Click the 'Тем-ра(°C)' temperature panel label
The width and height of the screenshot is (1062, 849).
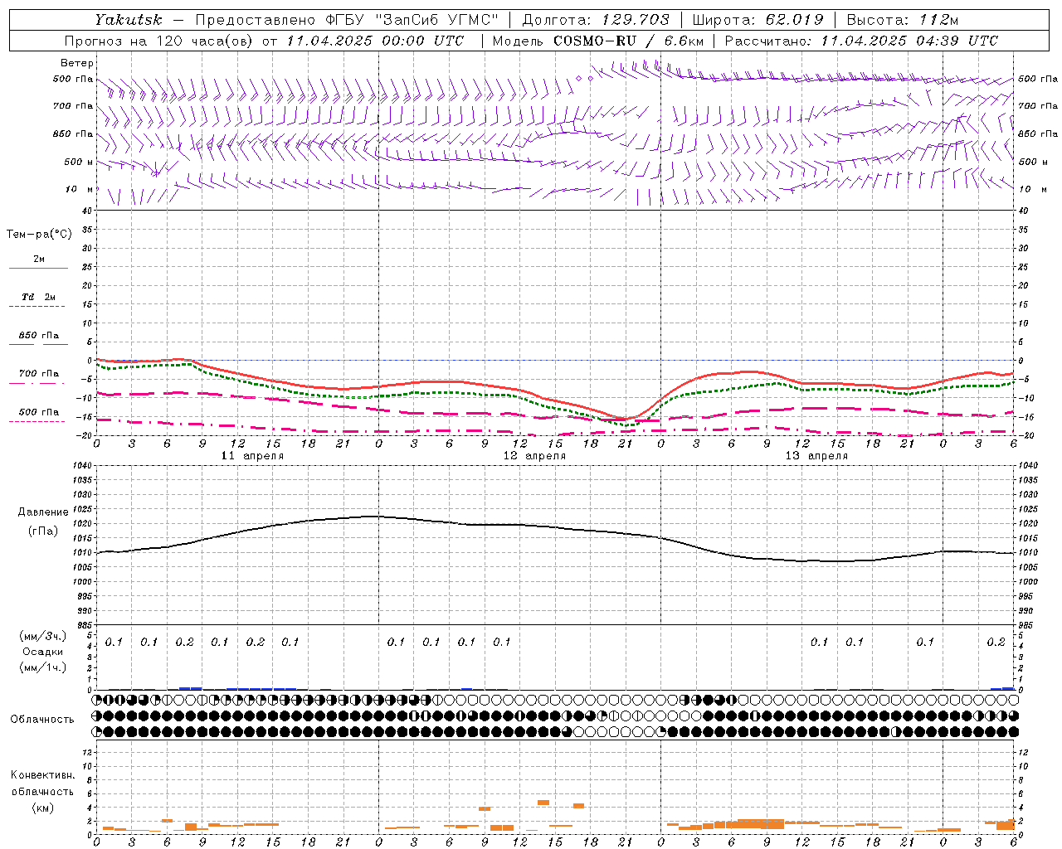39,235
